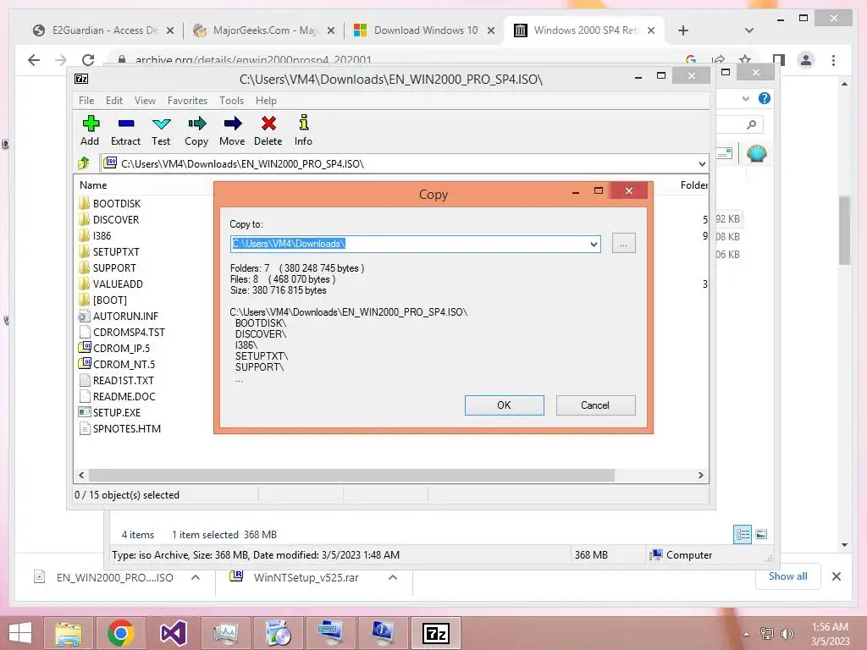
Task: Expand the 7-Zip address bar dropdown
Action: (702, 163)
